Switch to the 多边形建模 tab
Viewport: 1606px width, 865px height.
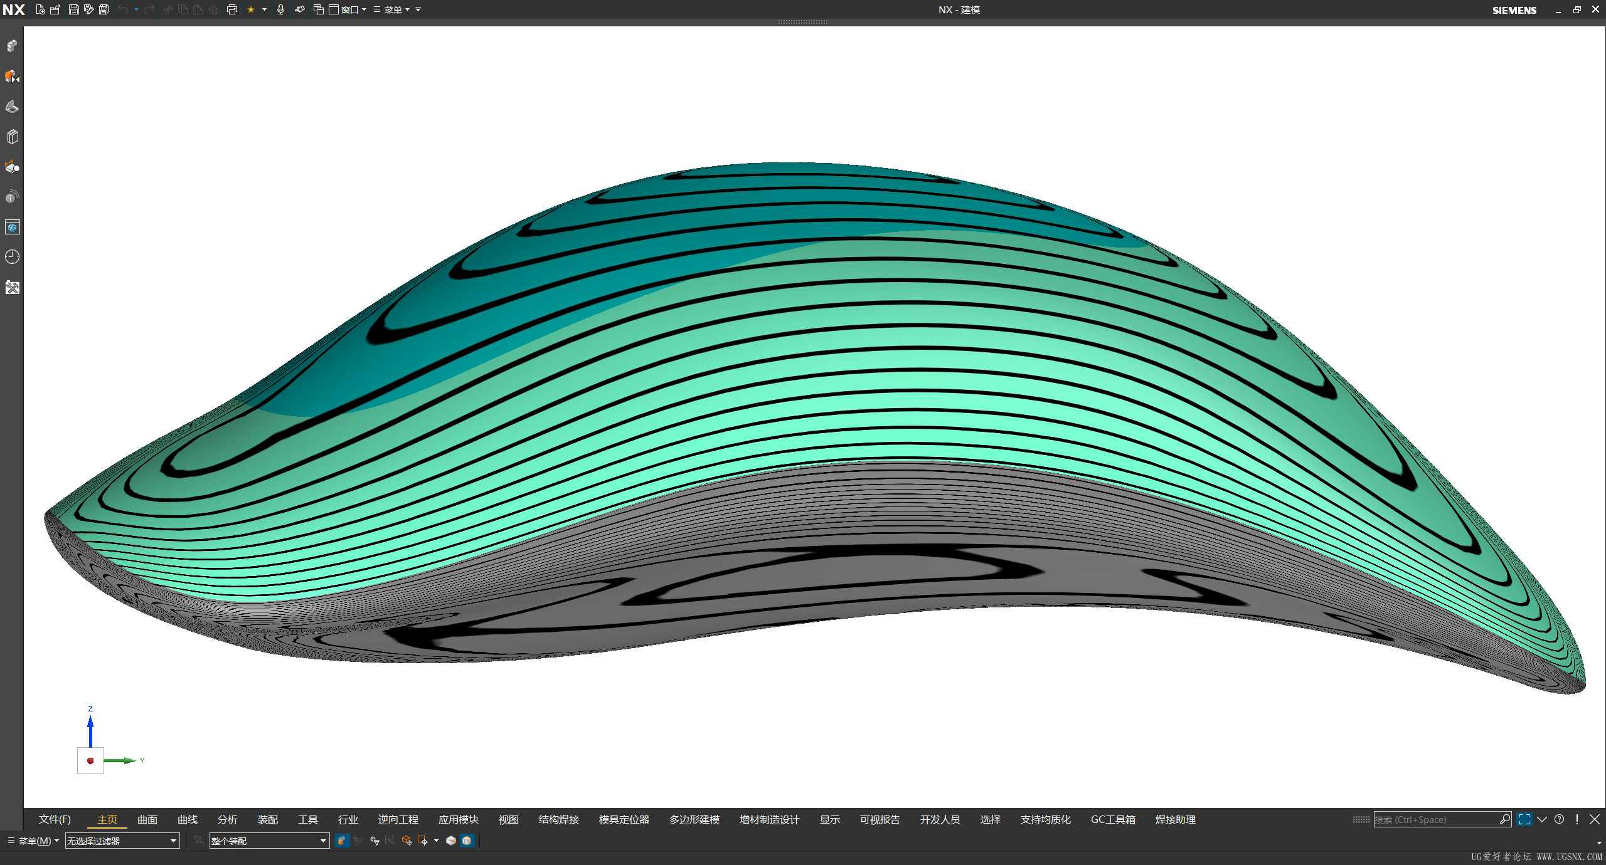tap(694, 819)
